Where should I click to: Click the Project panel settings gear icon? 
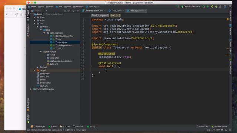point(73,11)
